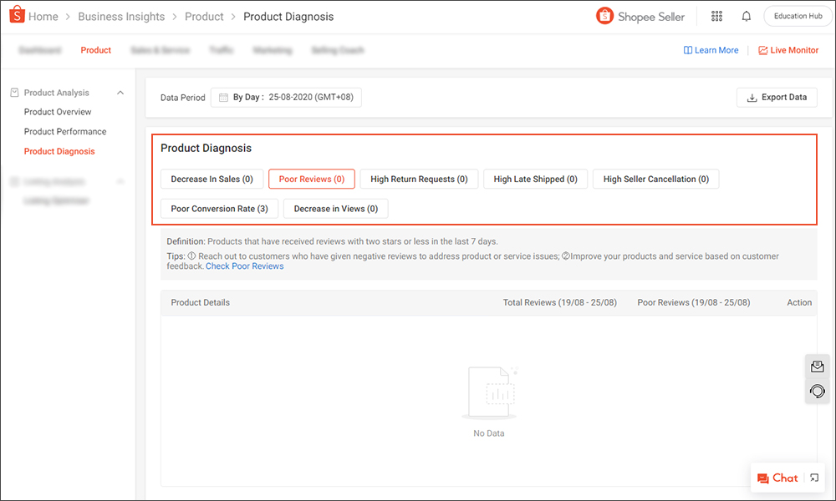Open the calendar icon in Data Period
The height and width of the screenshot is (501, 836).
point(222,97)
